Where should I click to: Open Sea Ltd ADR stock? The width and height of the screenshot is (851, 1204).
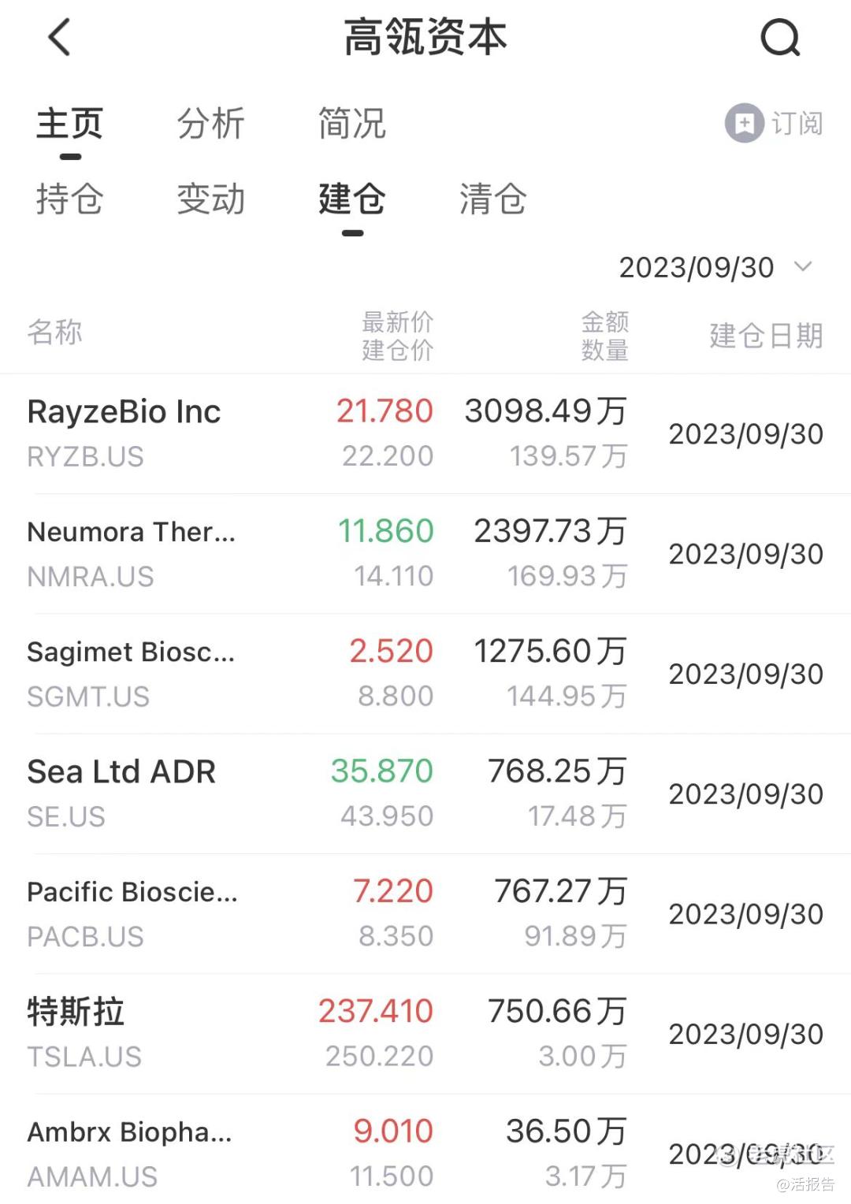(425, 793)
